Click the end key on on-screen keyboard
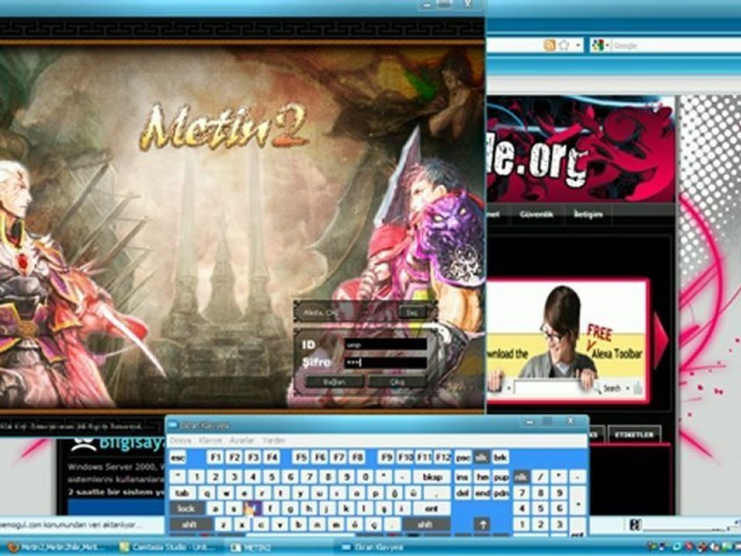 click(482, 493)
